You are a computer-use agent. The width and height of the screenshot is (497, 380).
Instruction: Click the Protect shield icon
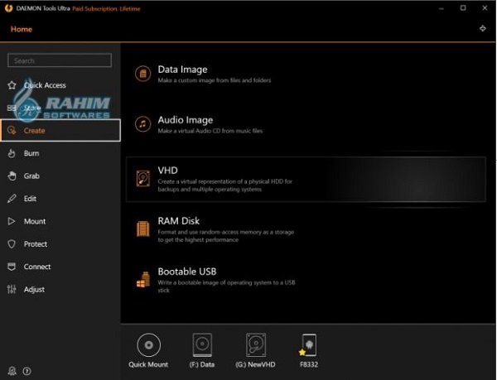[12, 244]
